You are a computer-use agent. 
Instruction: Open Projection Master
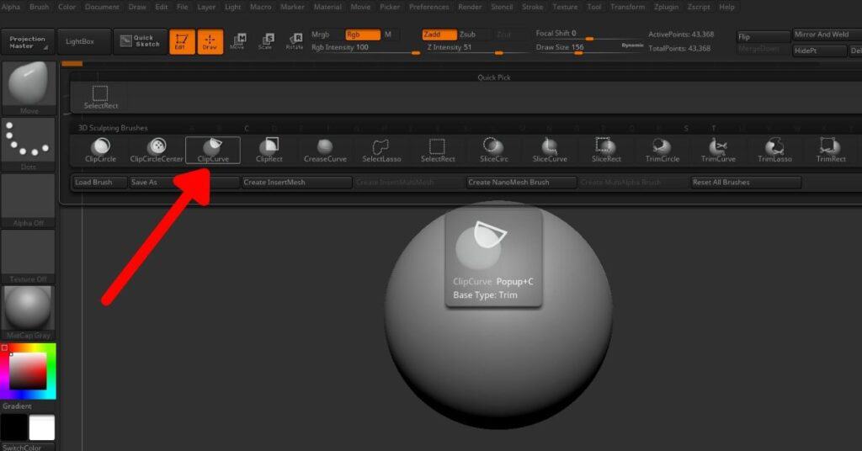coord(28,42)
